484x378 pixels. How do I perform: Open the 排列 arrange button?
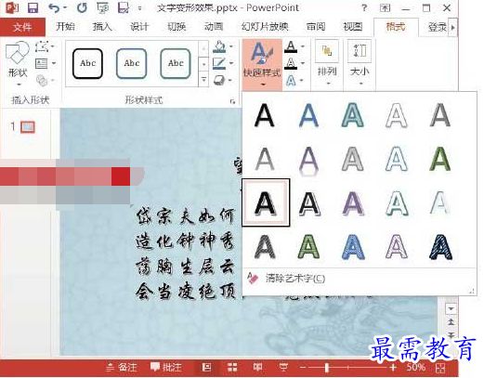pos(327,64)
